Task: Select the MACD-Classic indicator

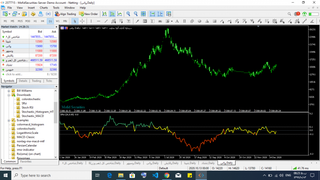Action: [x=26, y=137]
